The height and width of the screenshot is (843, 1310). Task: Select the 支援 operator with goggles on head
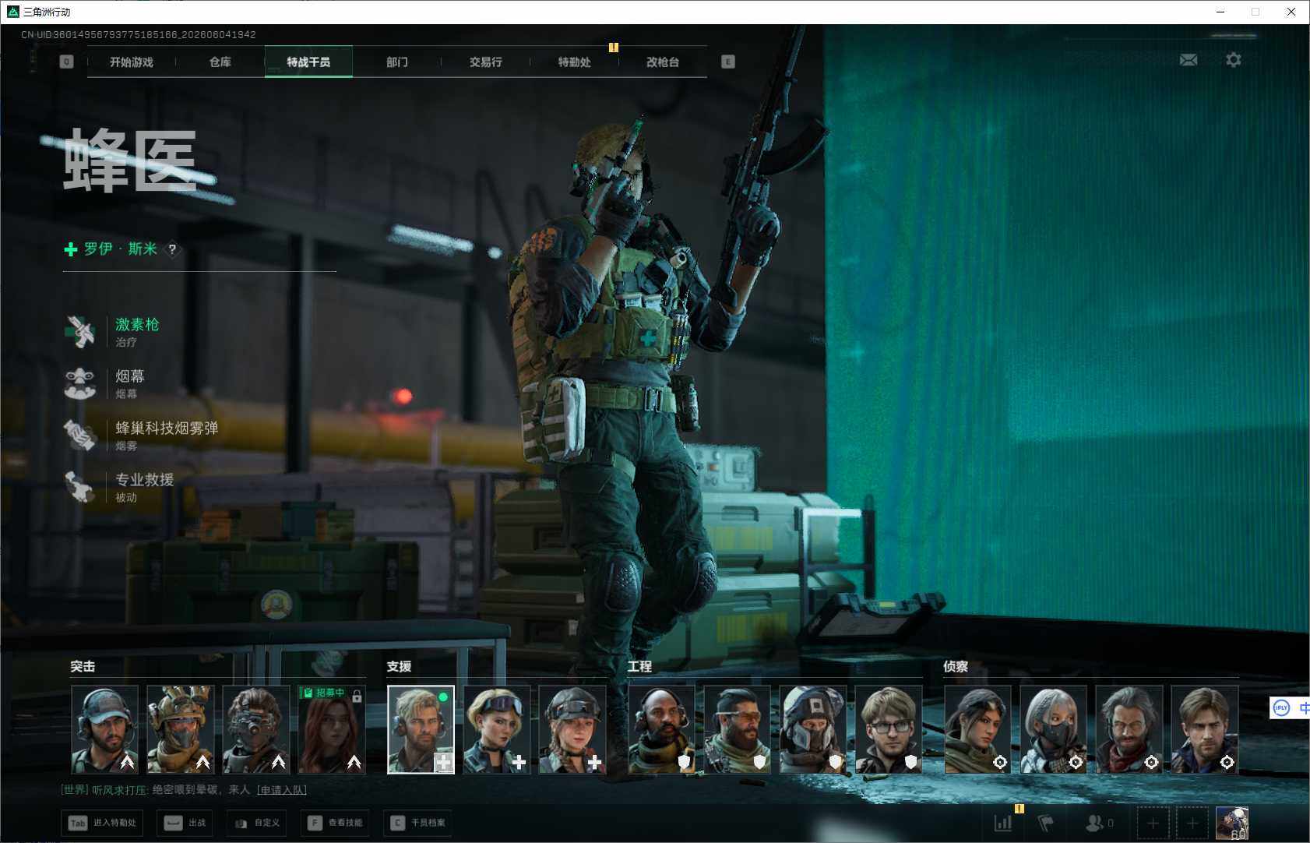coord(496,729)
